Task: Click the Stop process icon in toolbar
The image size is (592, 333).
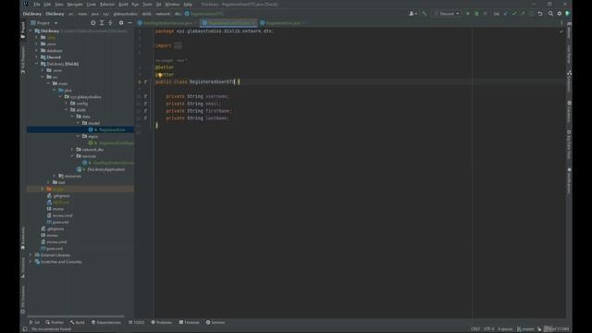Action: pos(485,14)
